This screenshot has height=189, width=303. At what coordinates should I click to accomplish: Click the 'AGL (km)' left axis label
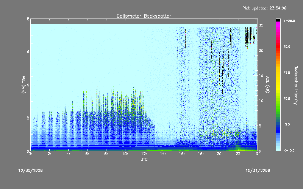click(x=23, y=85)
